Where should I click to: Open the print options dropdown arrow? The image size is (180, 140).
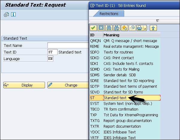click(x=145, y=28)
